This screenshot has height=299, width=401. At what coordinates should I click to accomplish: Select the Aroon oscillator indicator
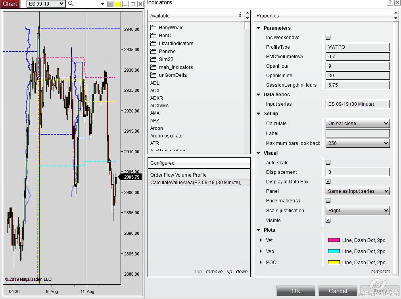point(167,136)
